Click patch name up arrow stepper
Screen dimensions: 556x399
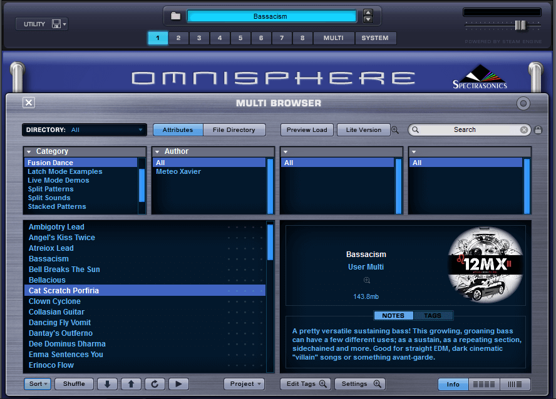click(368, 13)
